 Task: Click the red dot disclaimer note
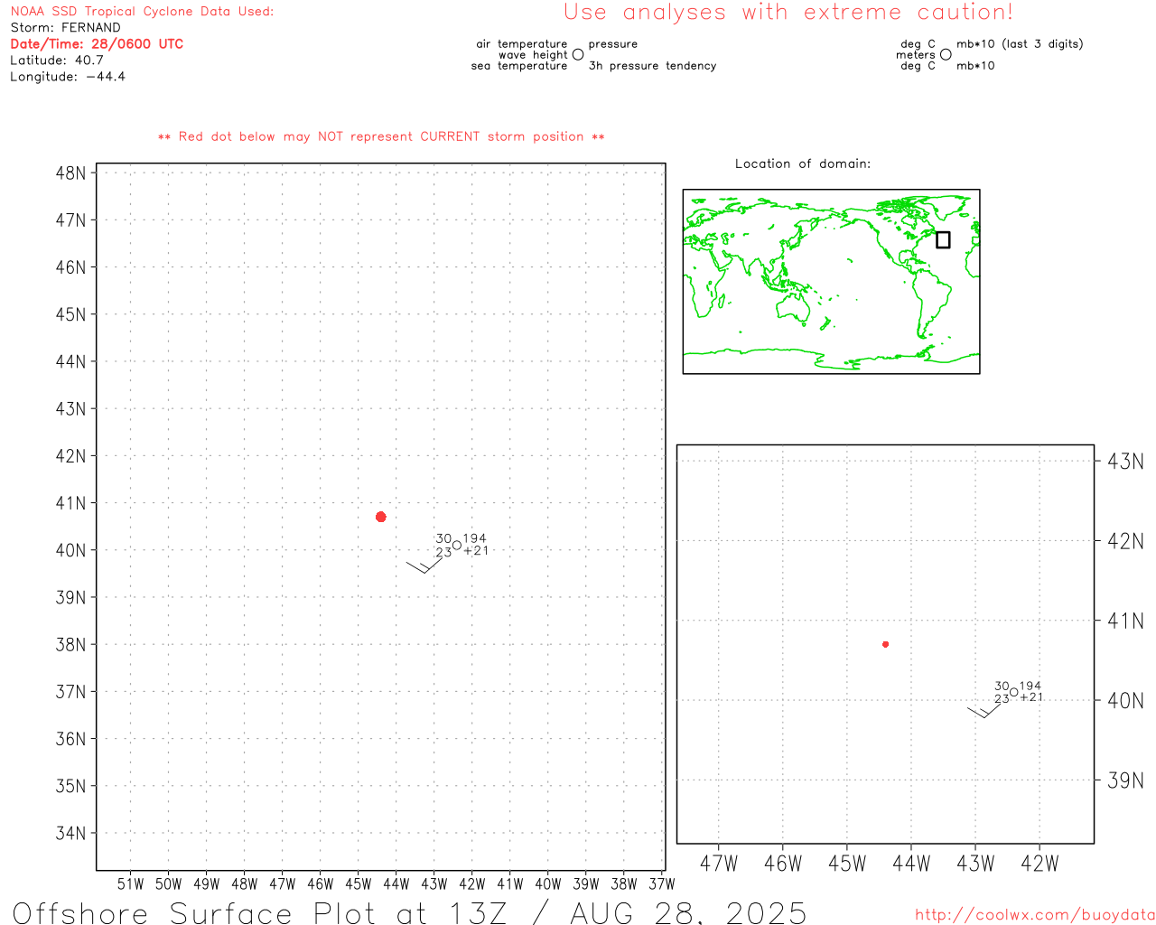[381, 136]
